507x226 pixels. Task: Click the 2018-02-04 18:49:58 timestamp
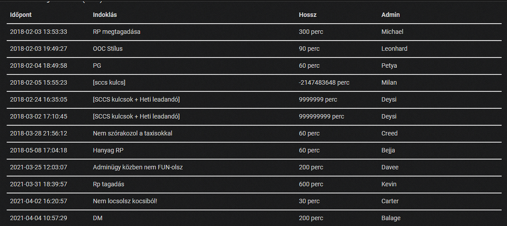[x=38, y=65]
